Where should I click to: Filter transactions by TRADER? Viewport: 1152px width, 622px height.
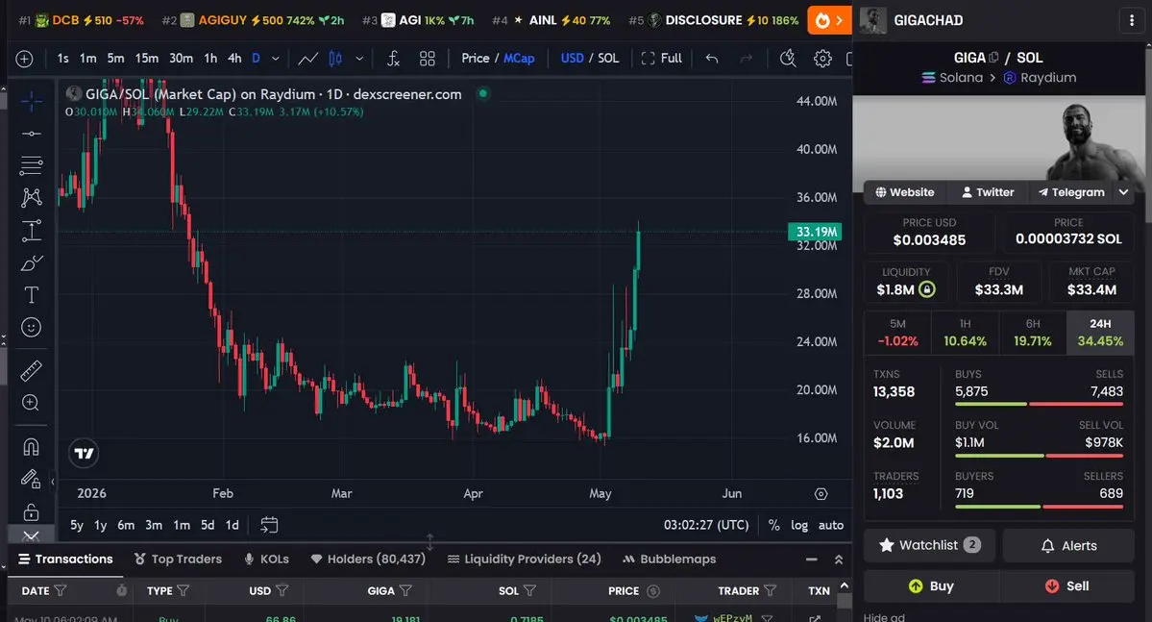(770, 590)
